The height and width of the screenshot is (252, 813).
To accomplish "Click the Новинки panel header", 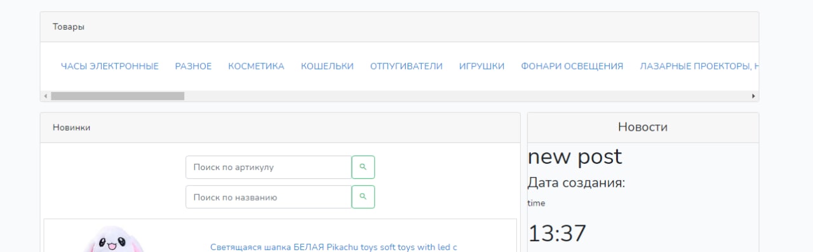I will 280,128.
